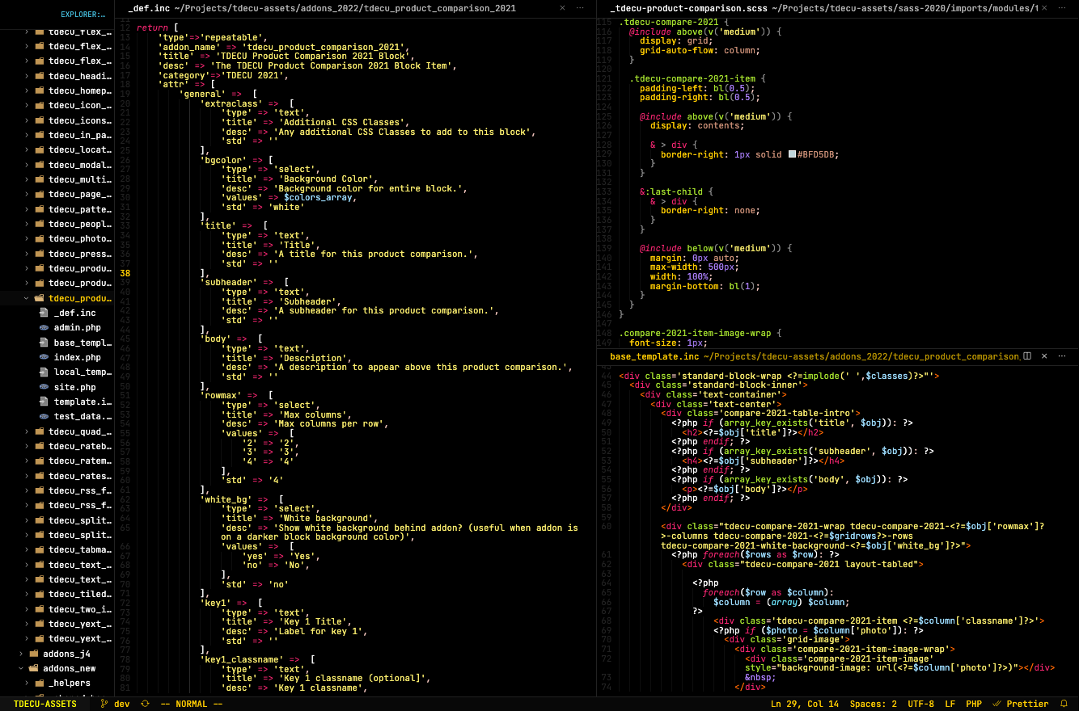
Task: Click the Prettier double-check icon
Action: pyautogui.click(x=997, y=704)
